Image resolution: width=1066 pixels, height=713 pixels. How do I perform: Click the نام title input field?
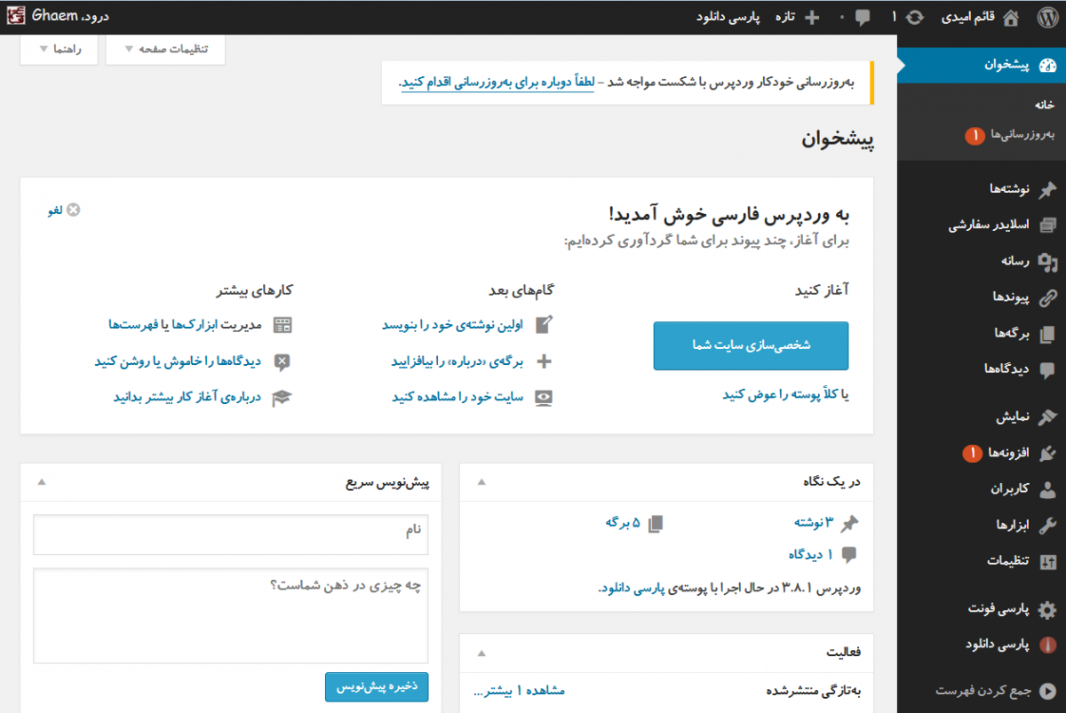click(x=231, y=534)
